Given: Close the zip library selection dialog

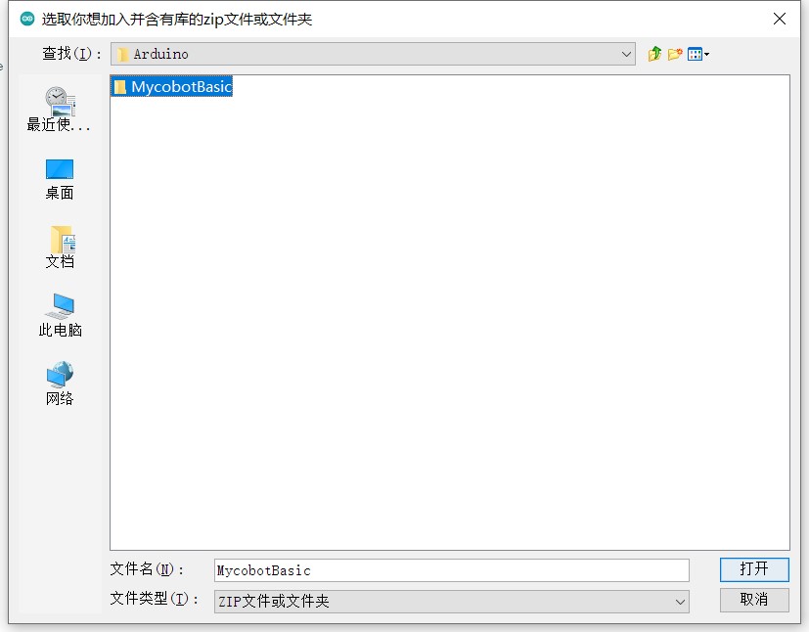Looking at the screenshot, I should click(780, 20).
